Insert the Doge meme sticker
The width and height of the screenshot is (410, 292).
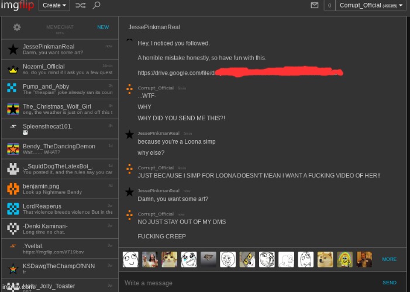click(325, 259)
